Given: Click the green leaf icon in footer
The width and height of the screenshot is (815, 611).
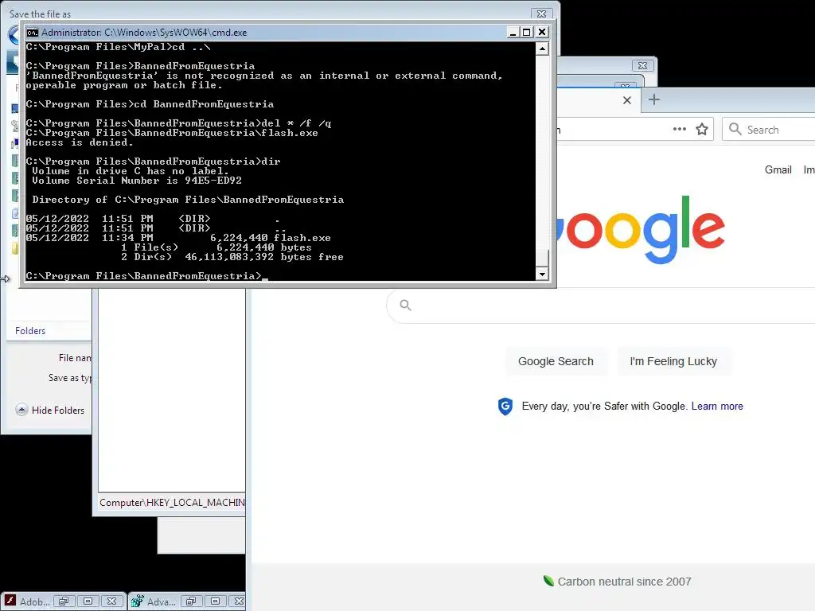Looking at the screenshot, I should point(548,580).
